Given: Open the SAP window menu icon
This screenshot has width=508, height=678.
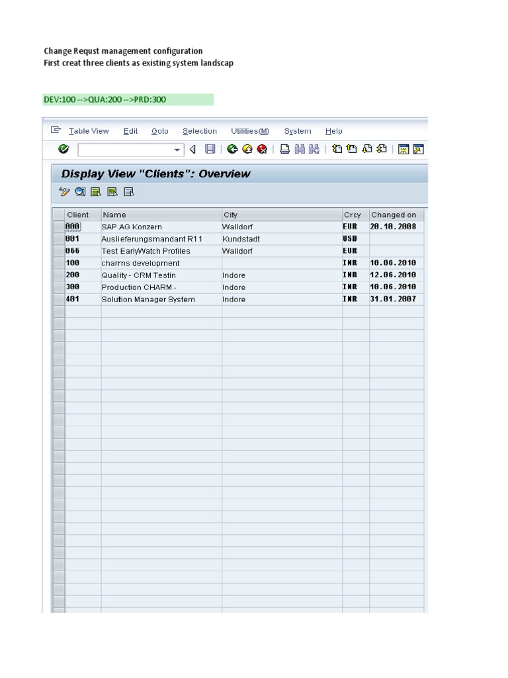Looking at the screenshot, I should pos(56,130).
